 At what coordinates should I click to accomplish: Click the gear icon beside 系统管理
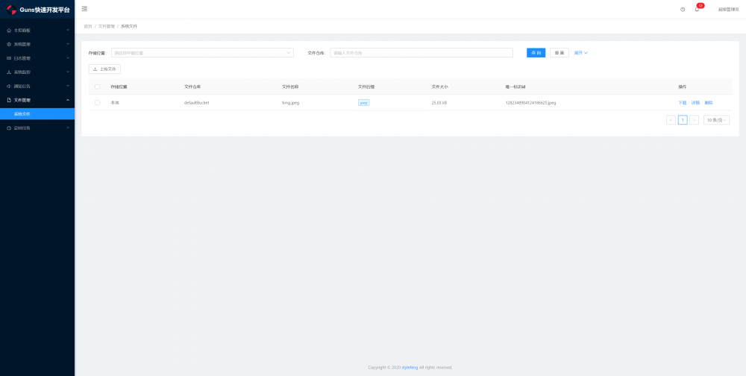(9, 44)
